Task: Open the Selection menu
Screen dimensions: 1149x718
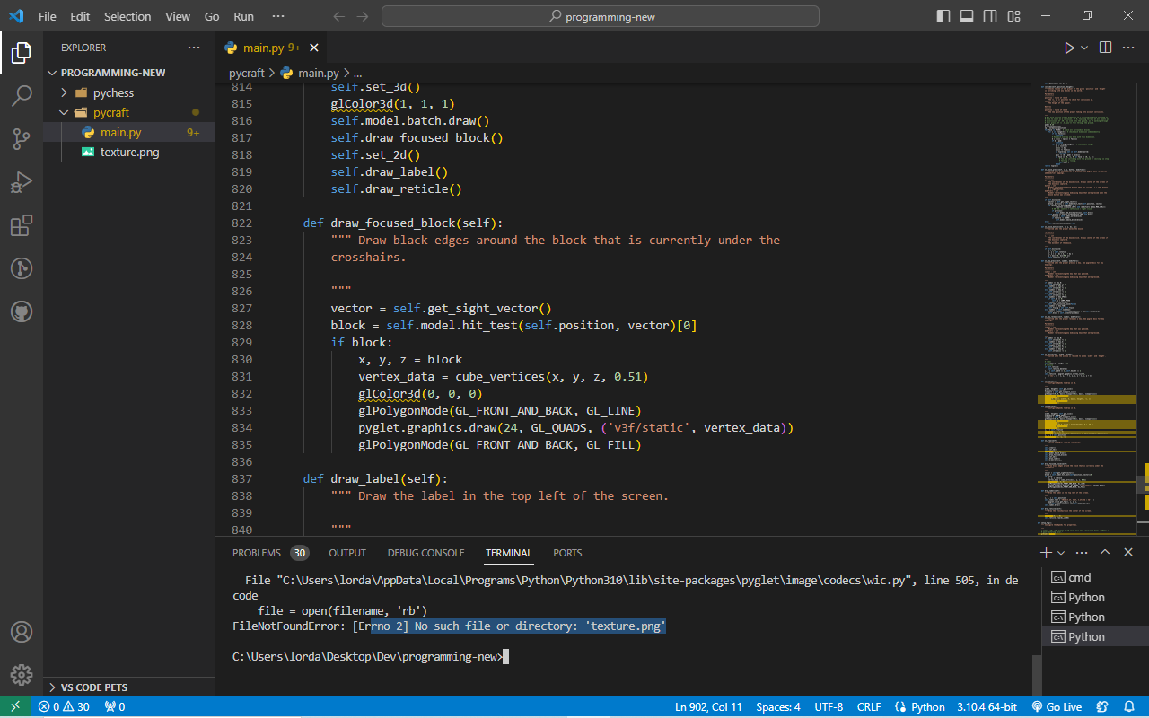Action: (x=127, y=15)
